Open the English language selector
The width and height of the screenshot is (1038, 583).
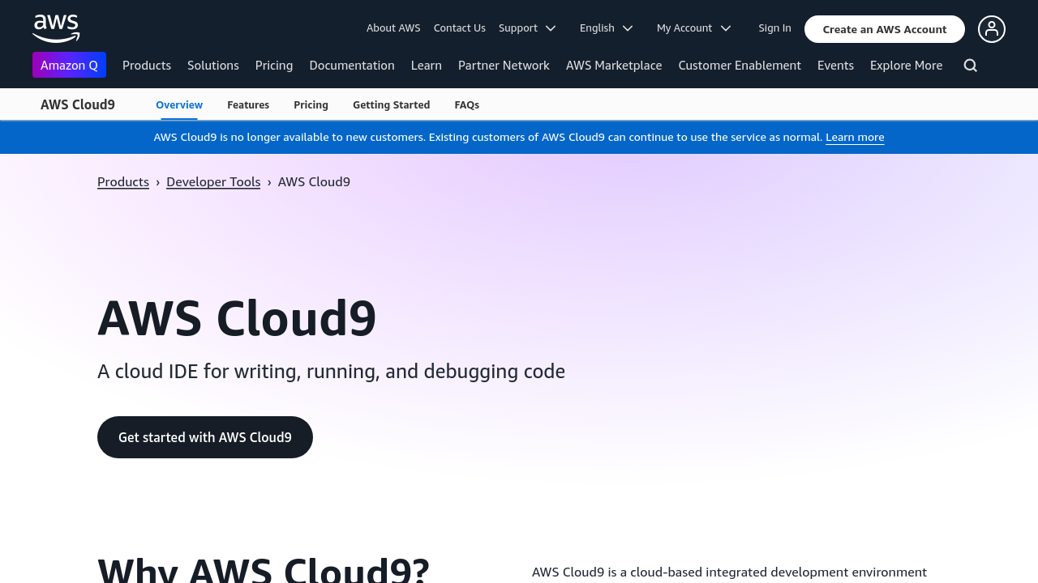(x=606, y=28)
